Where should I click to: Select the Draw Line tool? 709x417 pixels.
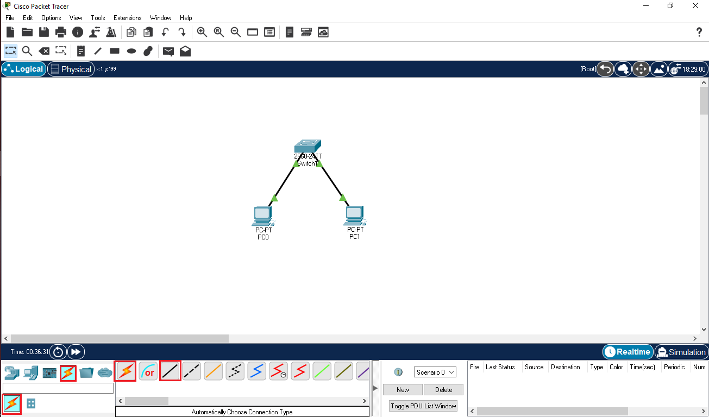(98, 51)
